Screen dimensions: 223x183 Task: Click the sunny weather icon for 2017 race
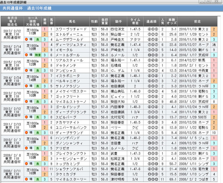[x=26, y=39]
